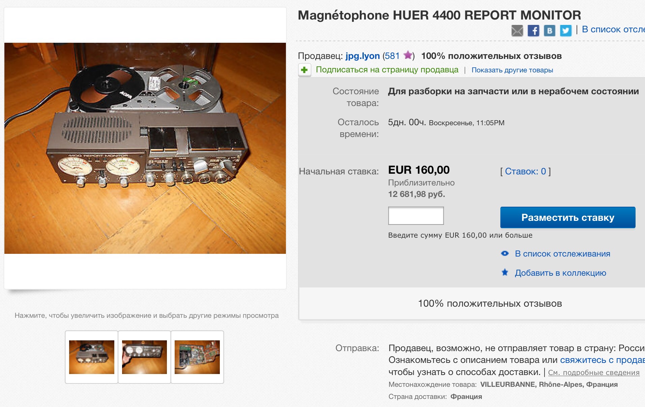Screen dimensions: 645x407
Task: Select third thumbnail showing circuit board
Action: tap(197, 357)
